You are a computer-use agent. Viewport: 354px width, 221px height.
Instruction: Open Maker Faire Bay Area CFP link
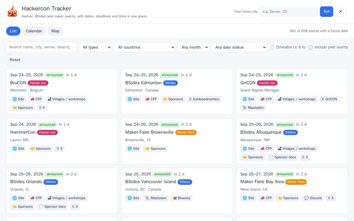266,198
